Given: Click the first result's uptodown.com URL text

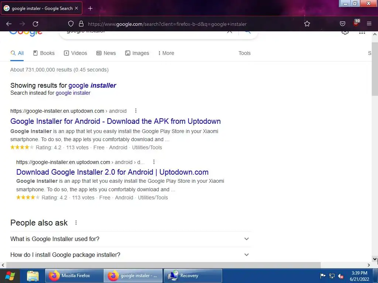Looking at the screenshot, I should tap(57, 111).
